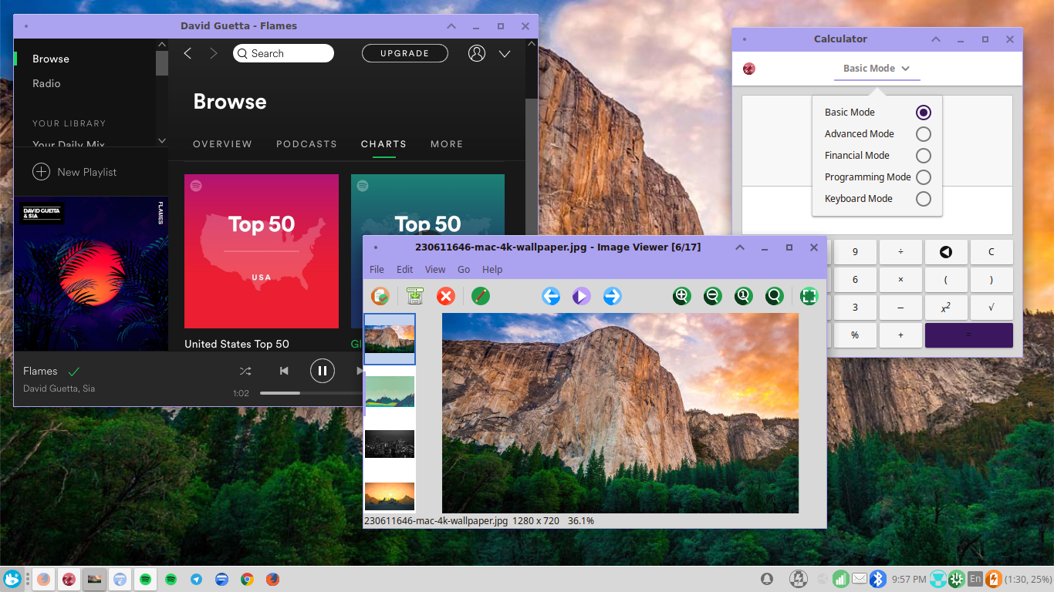Image resolution: width=1054 pixels, height=592 pixels.
Task: Go back in Spotify navigation
Action: click(187, 53)
